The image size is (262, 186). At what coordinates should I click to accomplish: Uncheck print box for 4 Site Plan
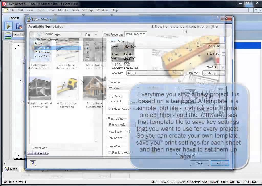tap(88, 56)
